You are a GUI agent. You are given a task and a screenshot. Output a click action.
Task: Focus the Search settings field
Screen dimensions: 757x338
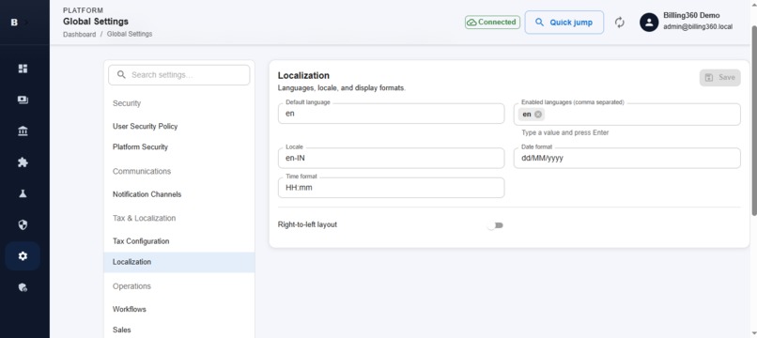point(179,75)
